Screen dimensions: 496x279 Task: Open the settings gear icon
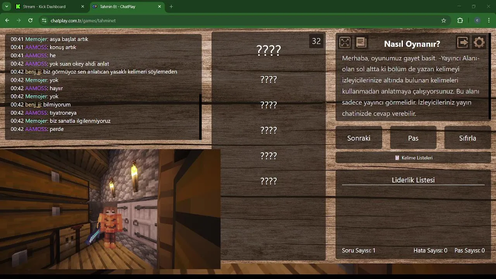click(x=479, y=42)
